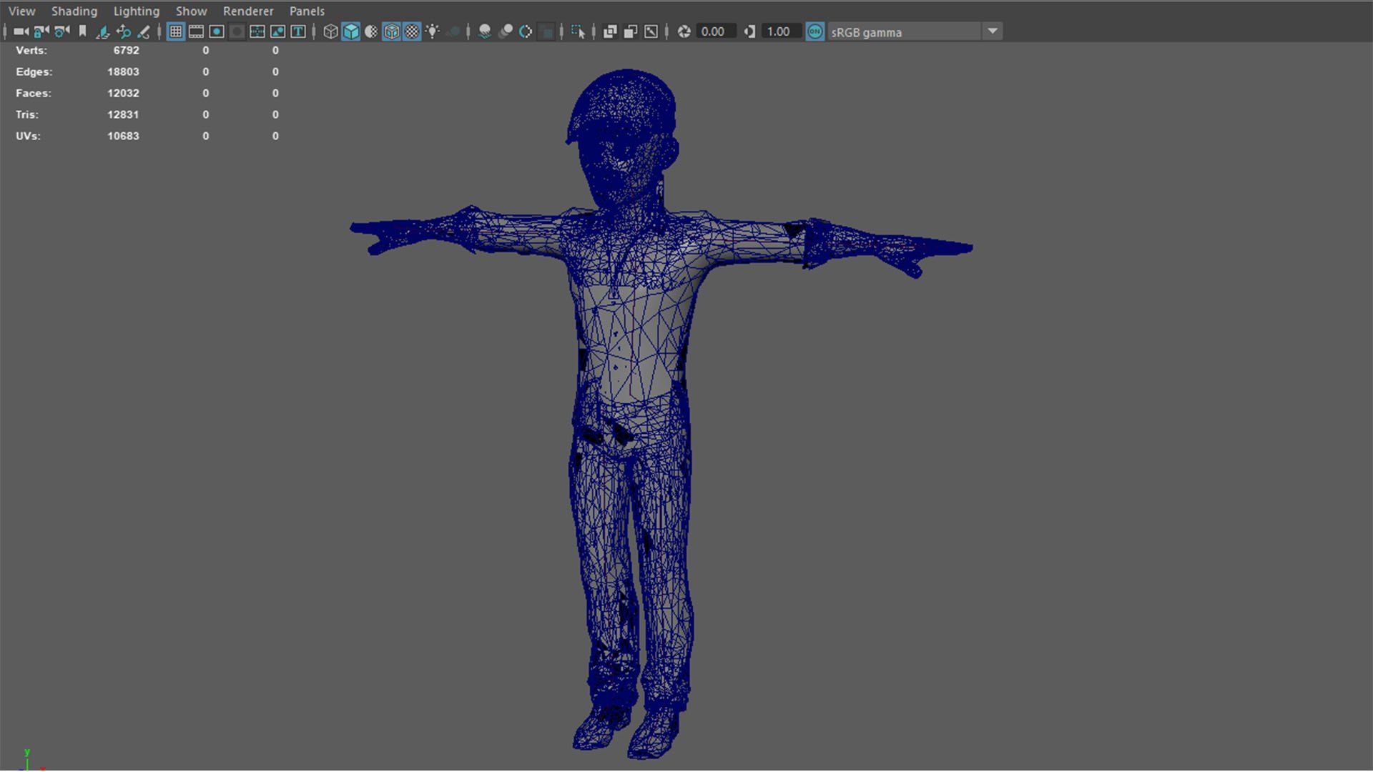
Task: Click the Depth of Field icon
Action: 546,31
